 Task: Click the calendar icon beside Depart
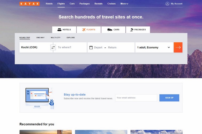[91, 48]
